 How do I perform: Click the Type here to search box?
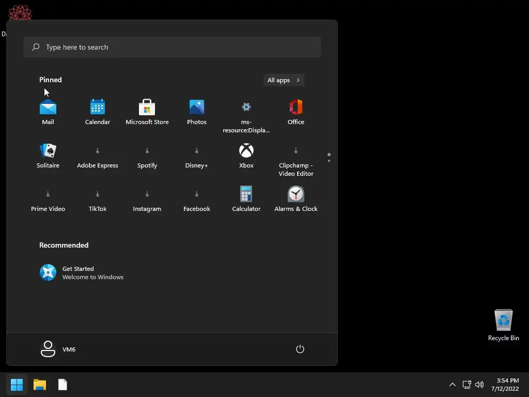(172, 47)
